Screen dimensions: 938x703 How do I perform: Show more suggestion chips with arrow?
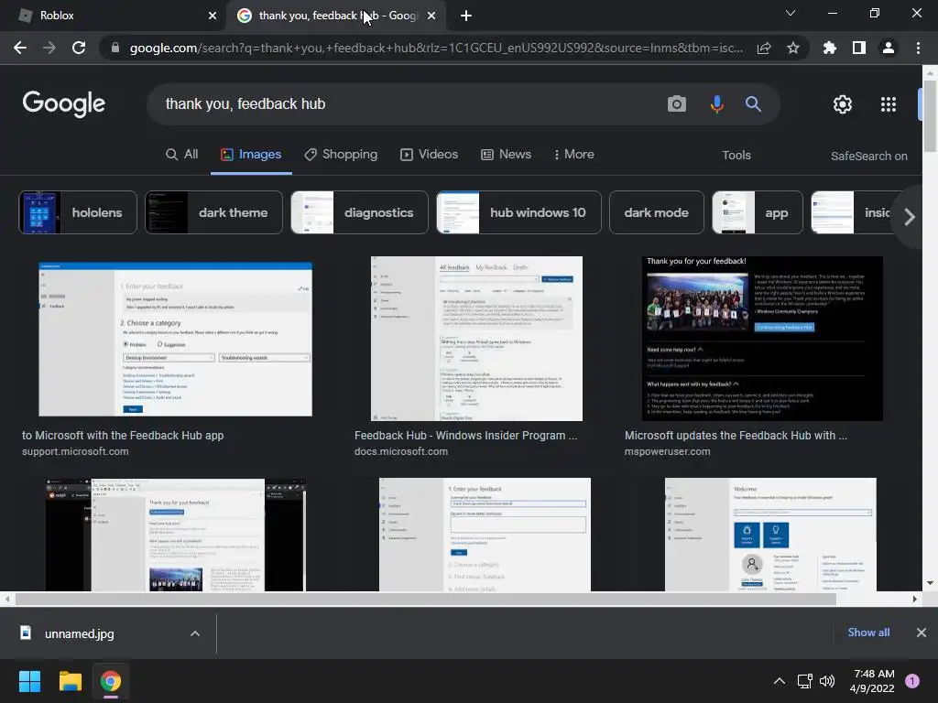910,216
